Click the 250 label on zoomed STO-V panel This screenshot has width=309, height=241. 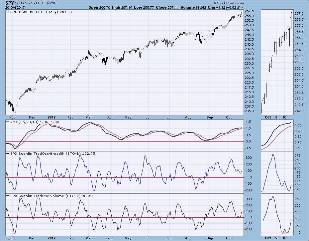tap(298, 199)
